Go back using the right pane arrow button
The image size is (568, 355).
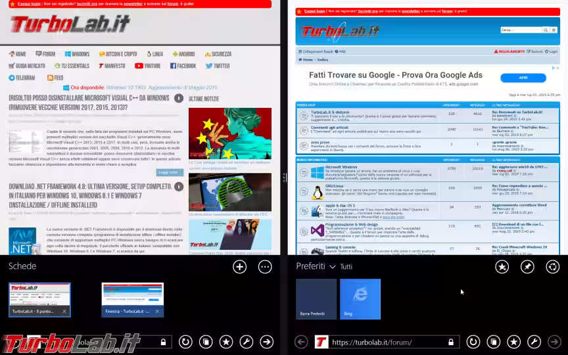click(301, 342)
